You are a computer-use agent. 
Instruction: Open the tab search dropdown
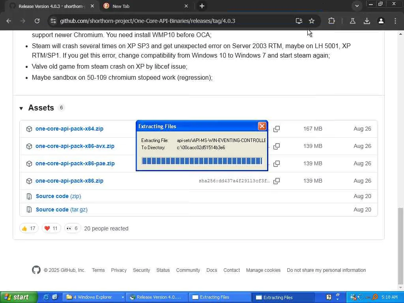point(357,6)
